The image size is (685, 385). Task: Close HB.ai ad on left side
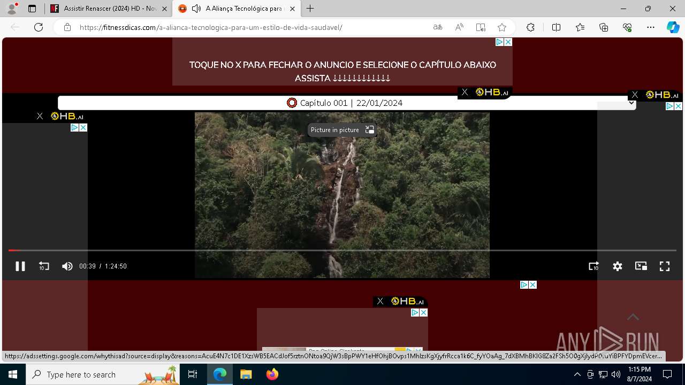coord(40,116)
